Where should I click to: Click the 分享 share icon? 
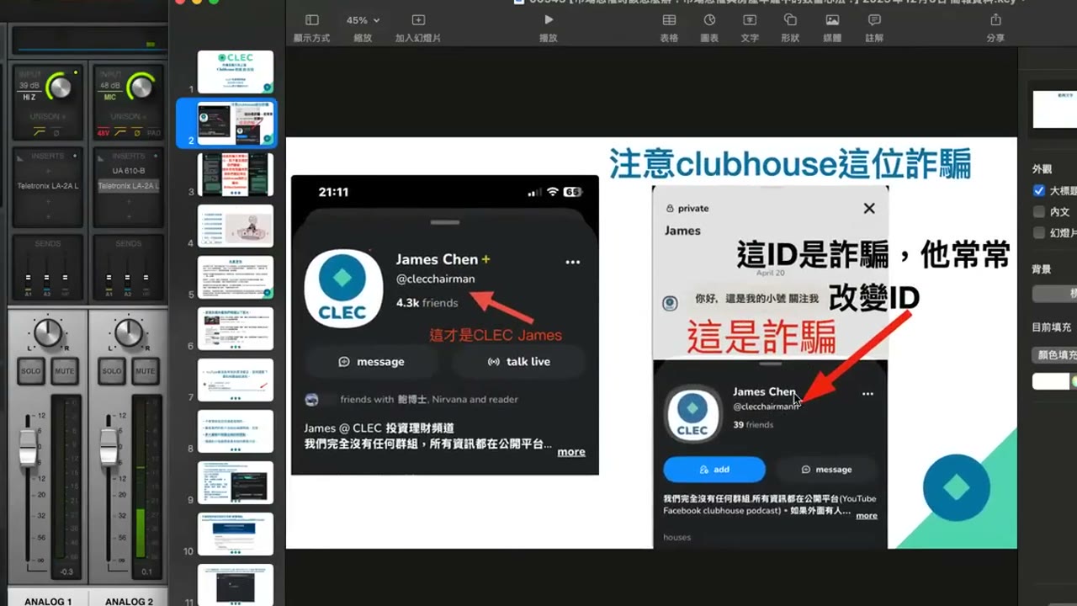click(995, 19)
